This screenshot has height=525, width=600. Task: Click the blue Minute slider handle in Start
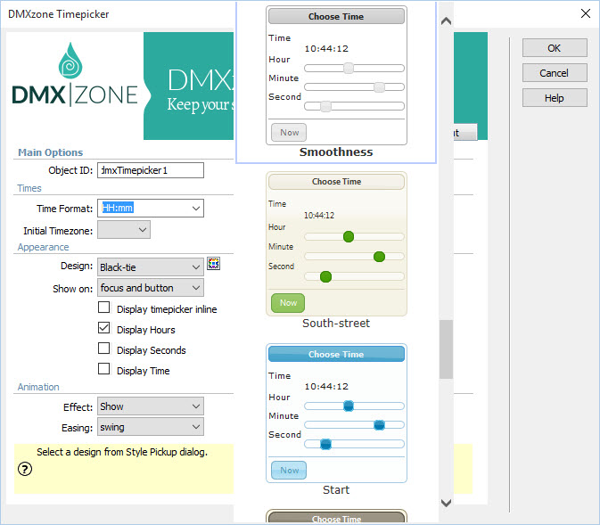pos(379,425)
